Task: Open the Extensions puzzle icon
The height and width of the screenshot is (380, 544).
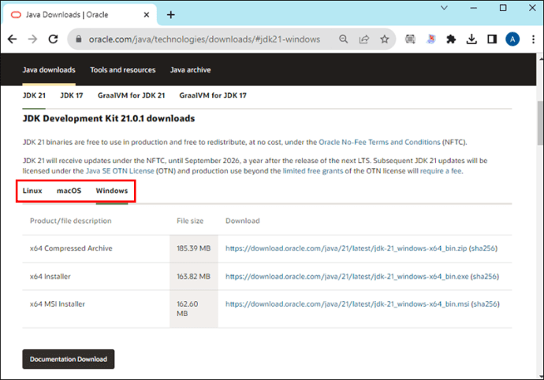Action: pos(451,39)
